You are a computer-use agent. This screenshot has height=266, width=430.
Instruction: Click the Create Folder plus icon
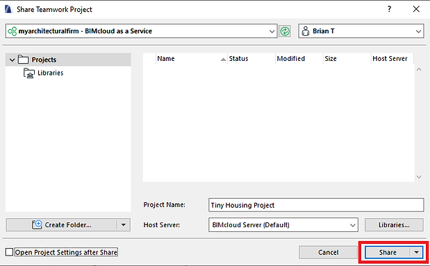pyautogui.click(x=37, y=224)
